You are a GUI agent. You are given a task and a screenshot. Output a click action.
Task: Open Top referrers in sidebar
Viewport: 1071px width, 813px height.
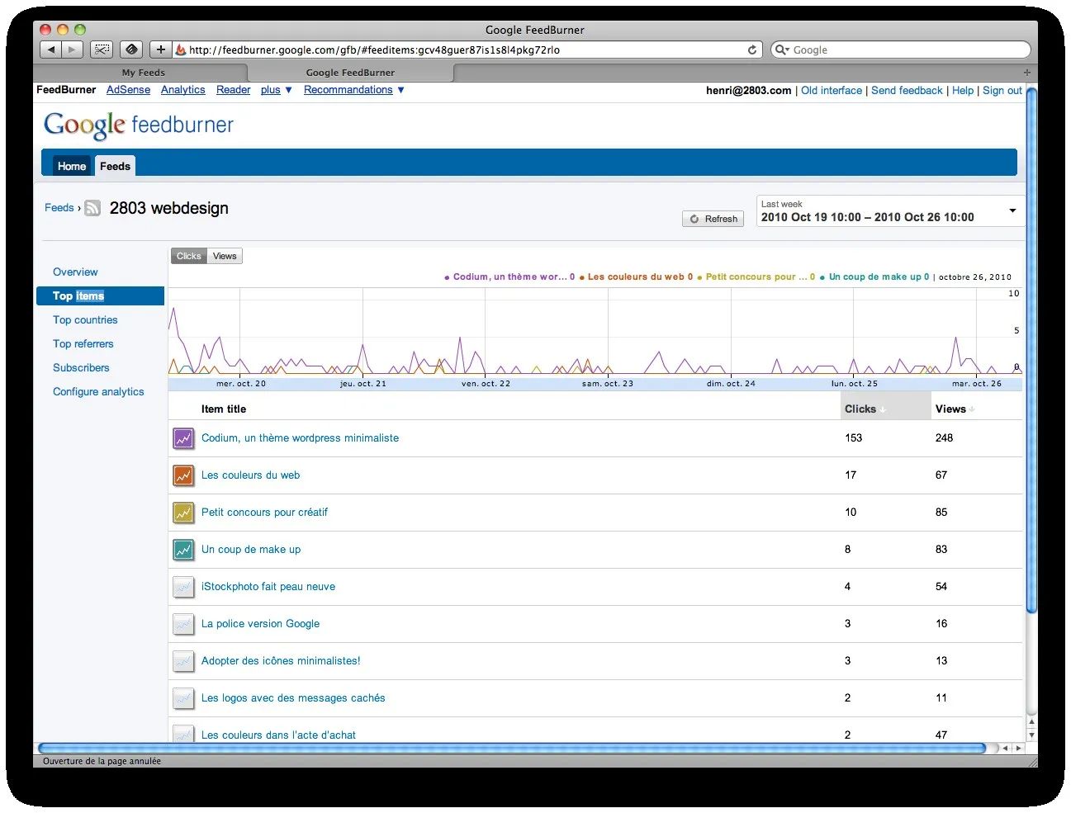click(83, 344)
